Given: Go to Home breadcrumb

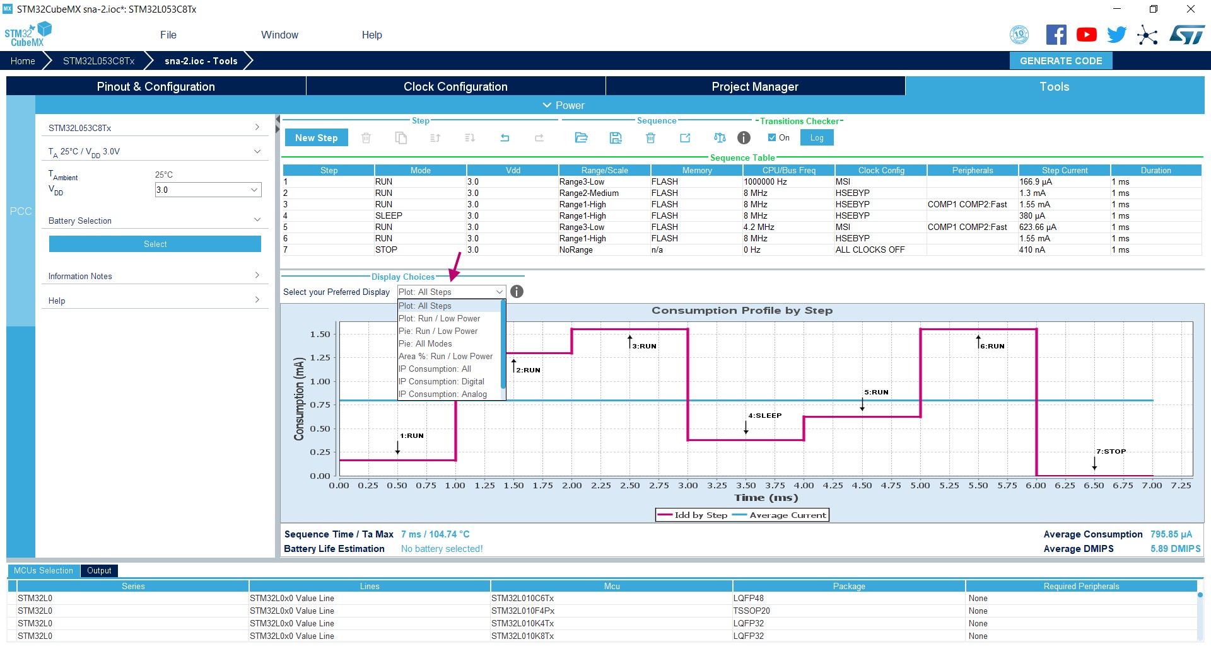Looking at the screenshot, I should [23, 61].
